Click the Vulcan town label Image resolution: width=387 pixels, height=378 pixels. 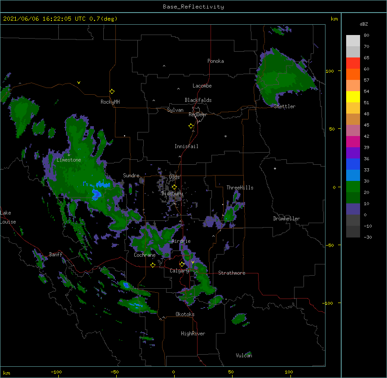coord(244,356)
